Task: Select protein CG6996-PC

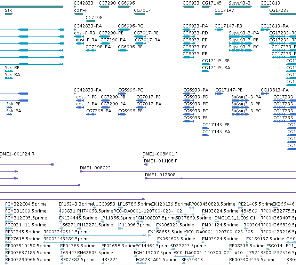Action: (122, 94)
